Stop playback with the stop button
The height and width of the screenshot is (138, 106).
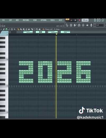point(75,20)
